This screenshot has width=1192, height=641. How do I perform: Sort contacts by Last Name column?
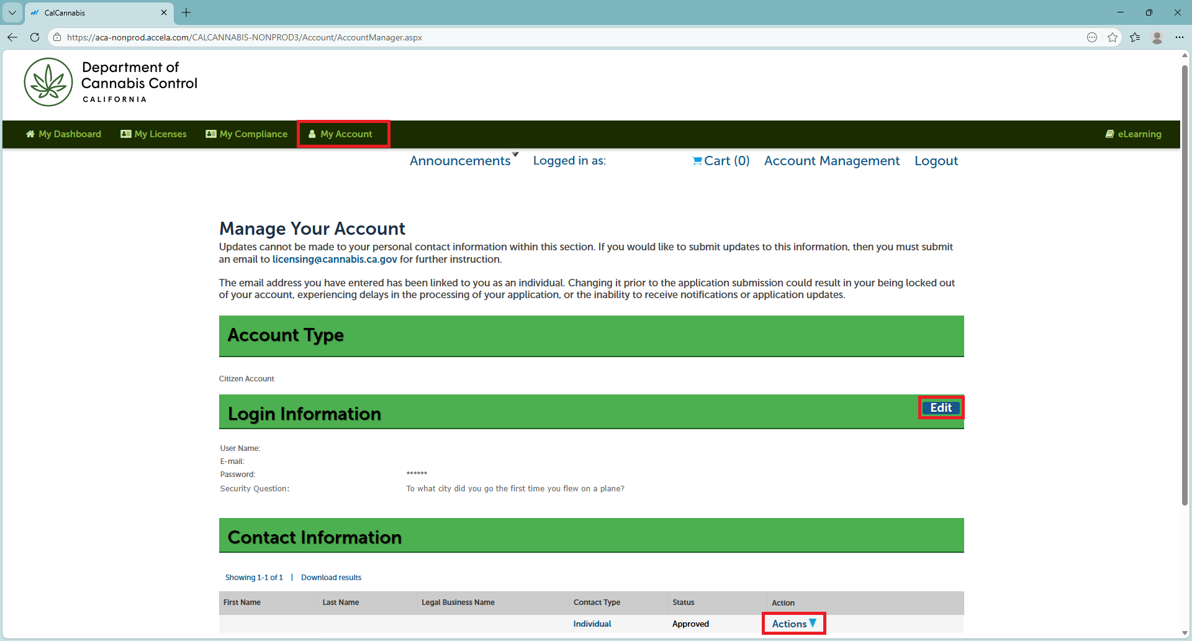point(341,602)
